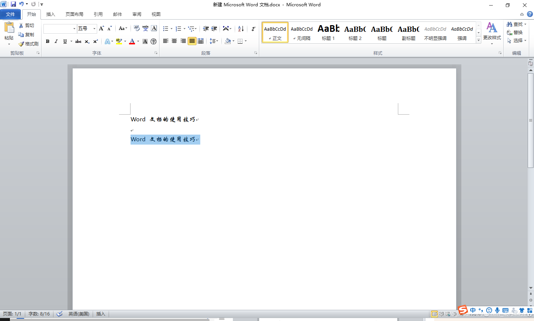Open the borders dropdown arrow
Viewport: 534px width, 321px height.
246,41
